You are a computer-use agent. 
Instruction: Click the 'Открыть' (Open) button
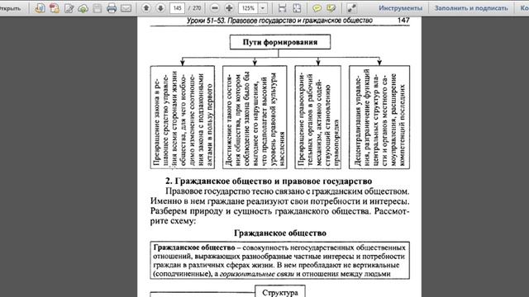tap(10, 8)
